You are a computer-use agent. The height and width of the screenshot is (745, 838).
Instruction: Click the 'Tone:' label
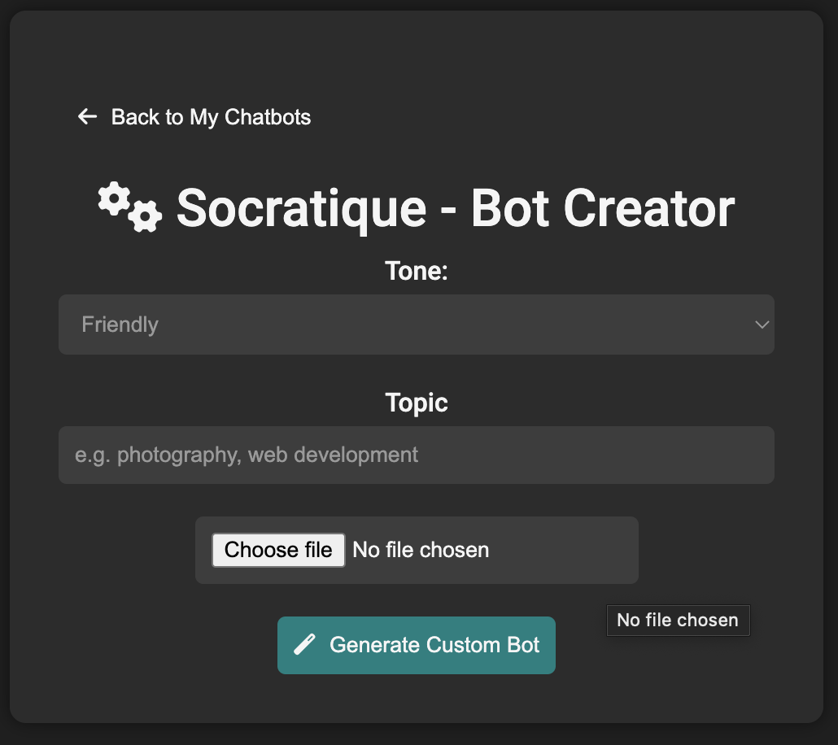pyautogui.click(x=417, y=271)
